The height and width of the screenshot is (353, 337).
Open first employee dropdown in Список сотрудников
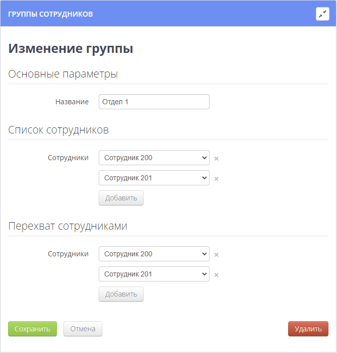[154, 158]
